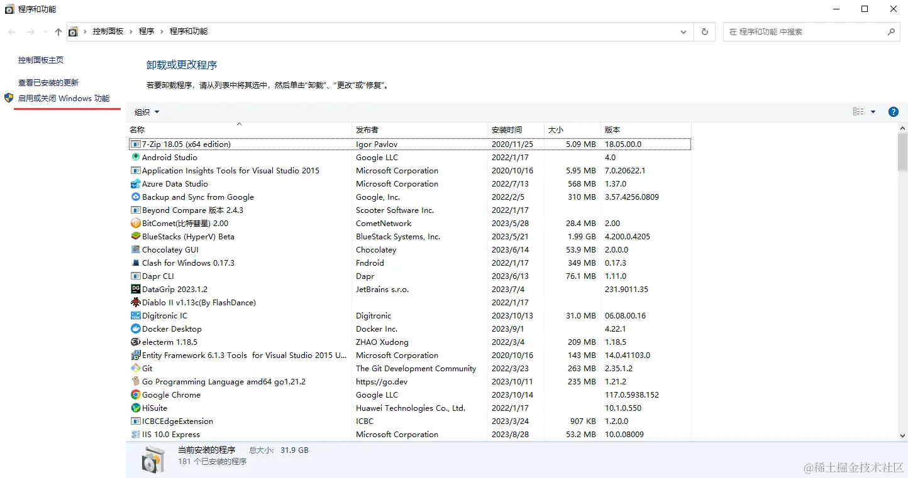Select the Diablo II program icon

[135, 303]
